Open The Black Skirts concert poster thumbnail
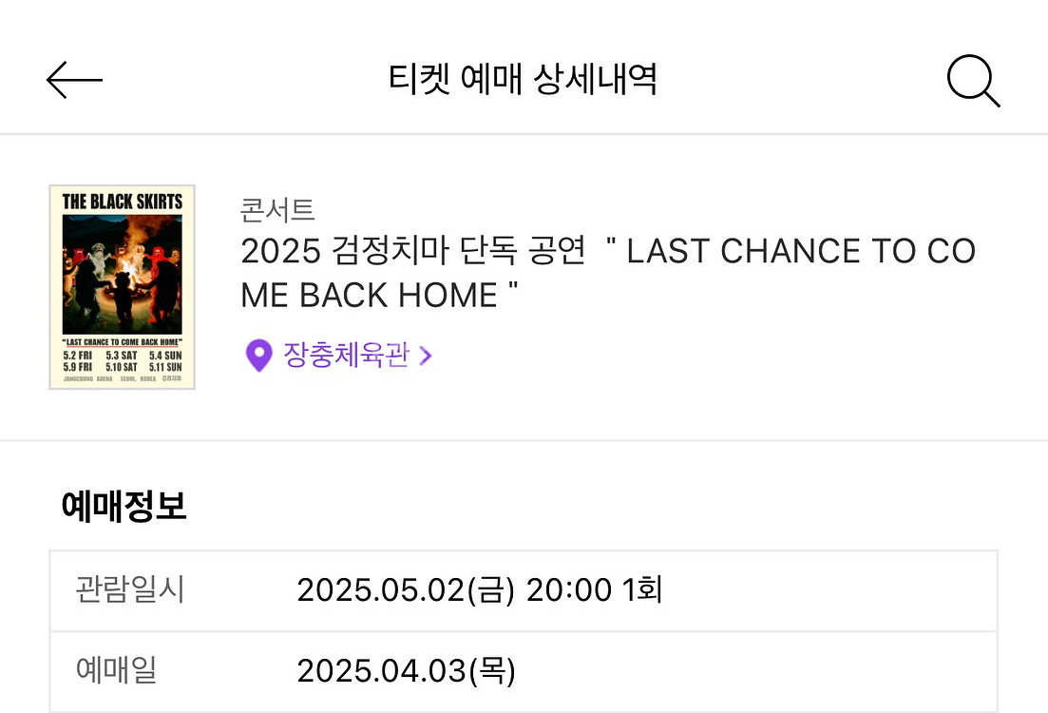The width and height of the screenshot is (1048, 713). tap(123, 287)
